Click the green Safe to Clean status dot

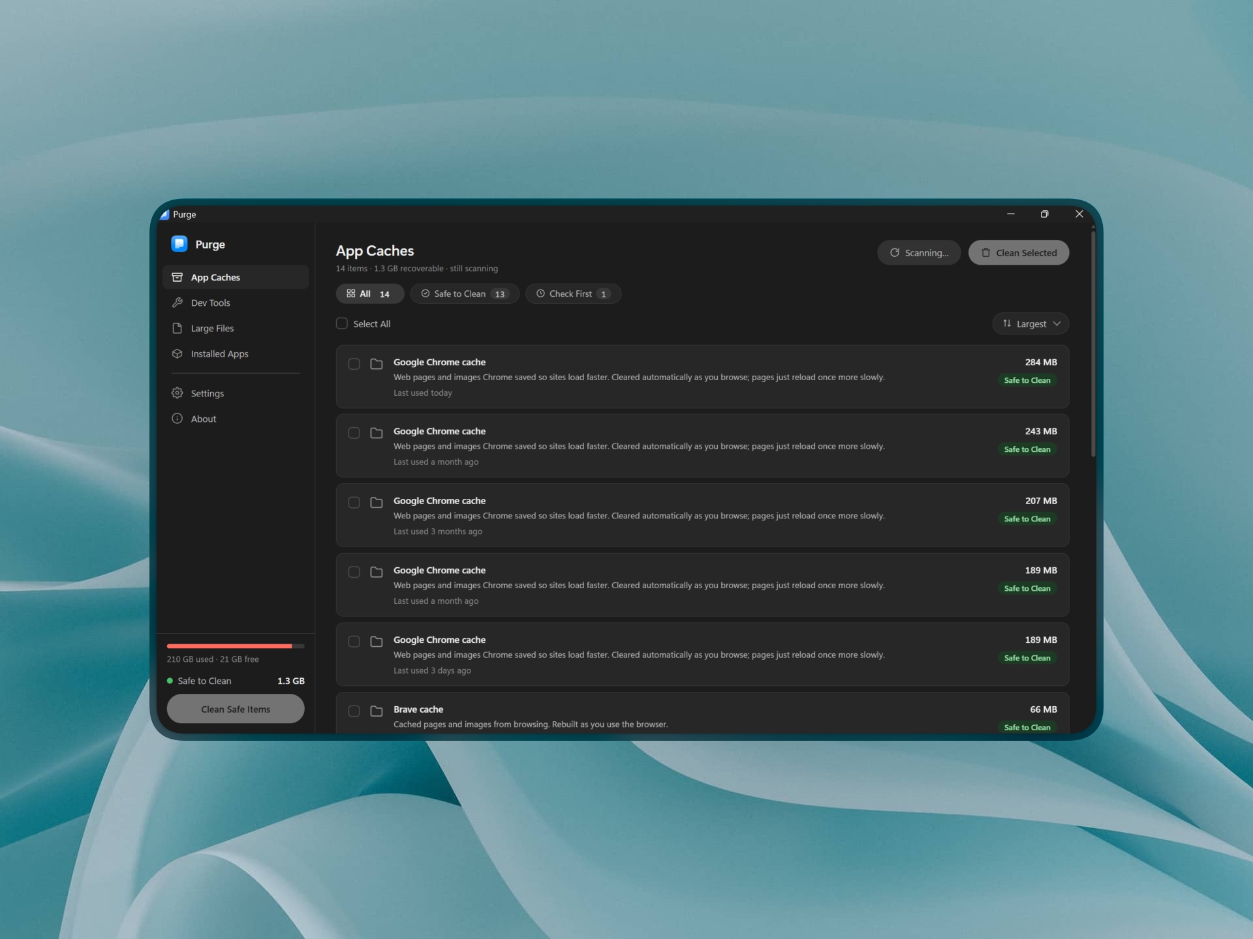click(170, 681)
